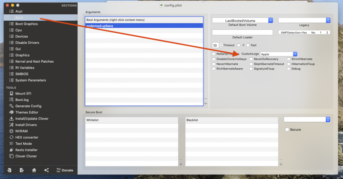
Task: Click the PayPal Donate button
Action: click(65, 170)
